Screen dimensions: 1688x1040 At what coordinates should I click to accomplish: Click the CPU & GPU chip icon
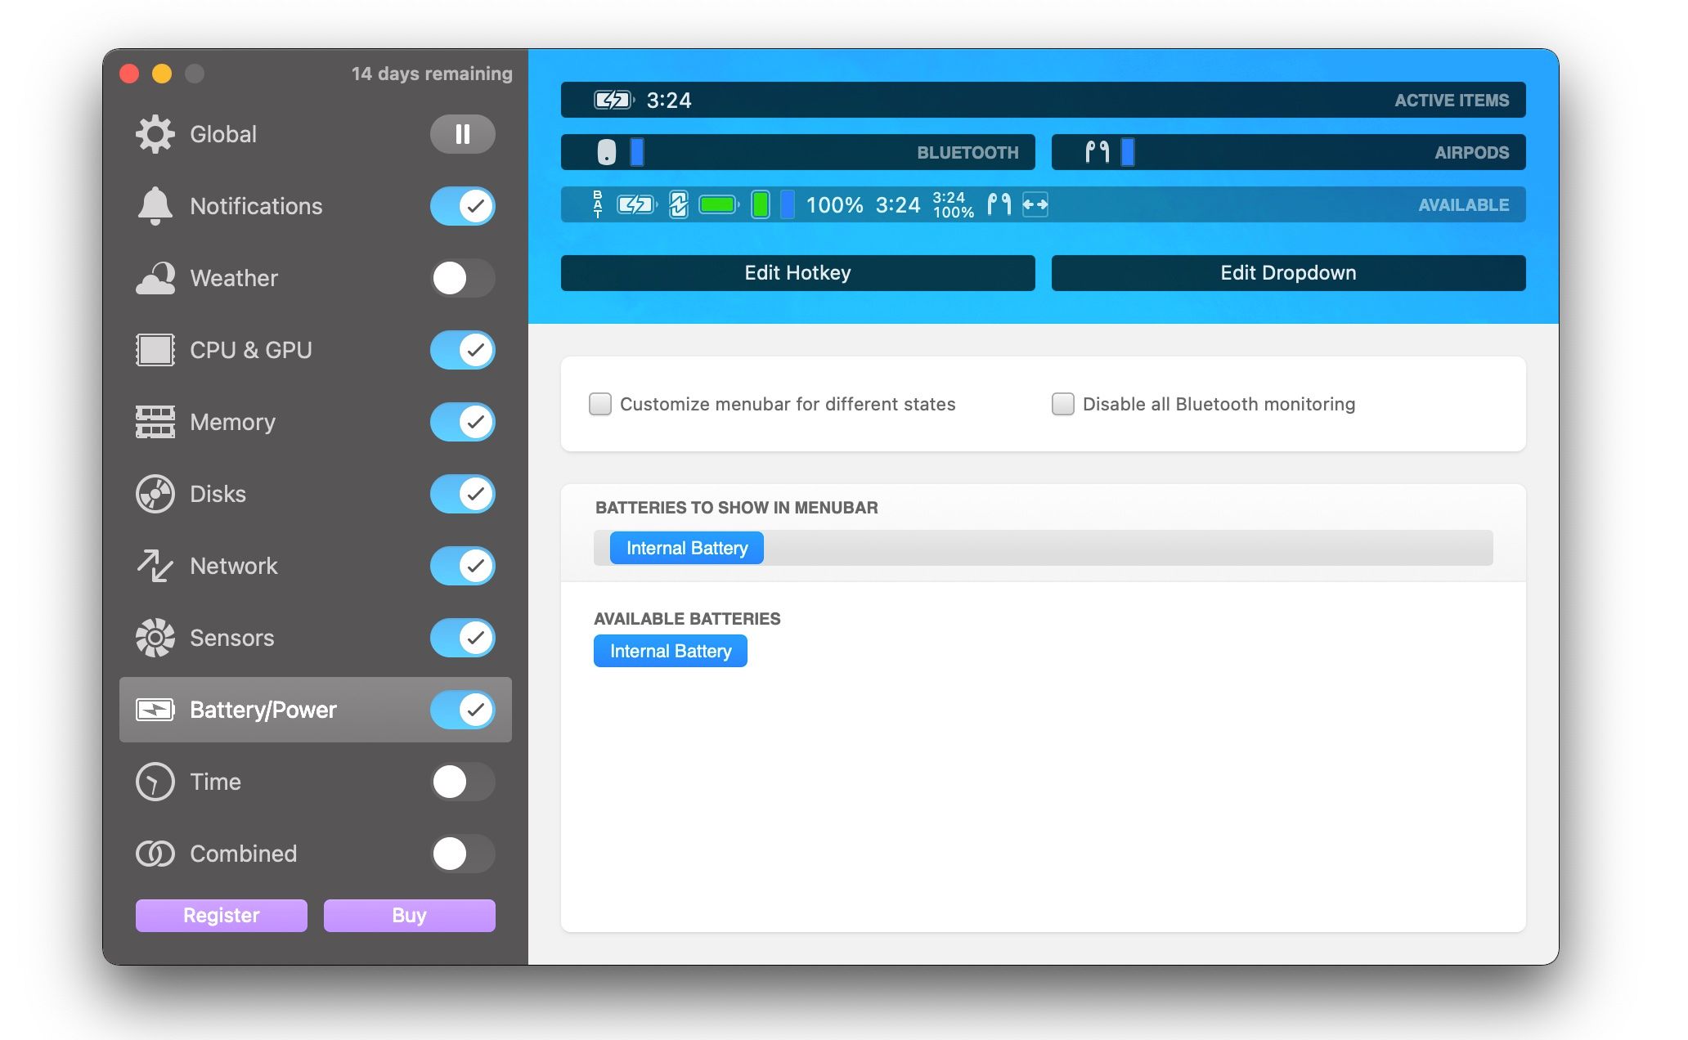[156, 350]
